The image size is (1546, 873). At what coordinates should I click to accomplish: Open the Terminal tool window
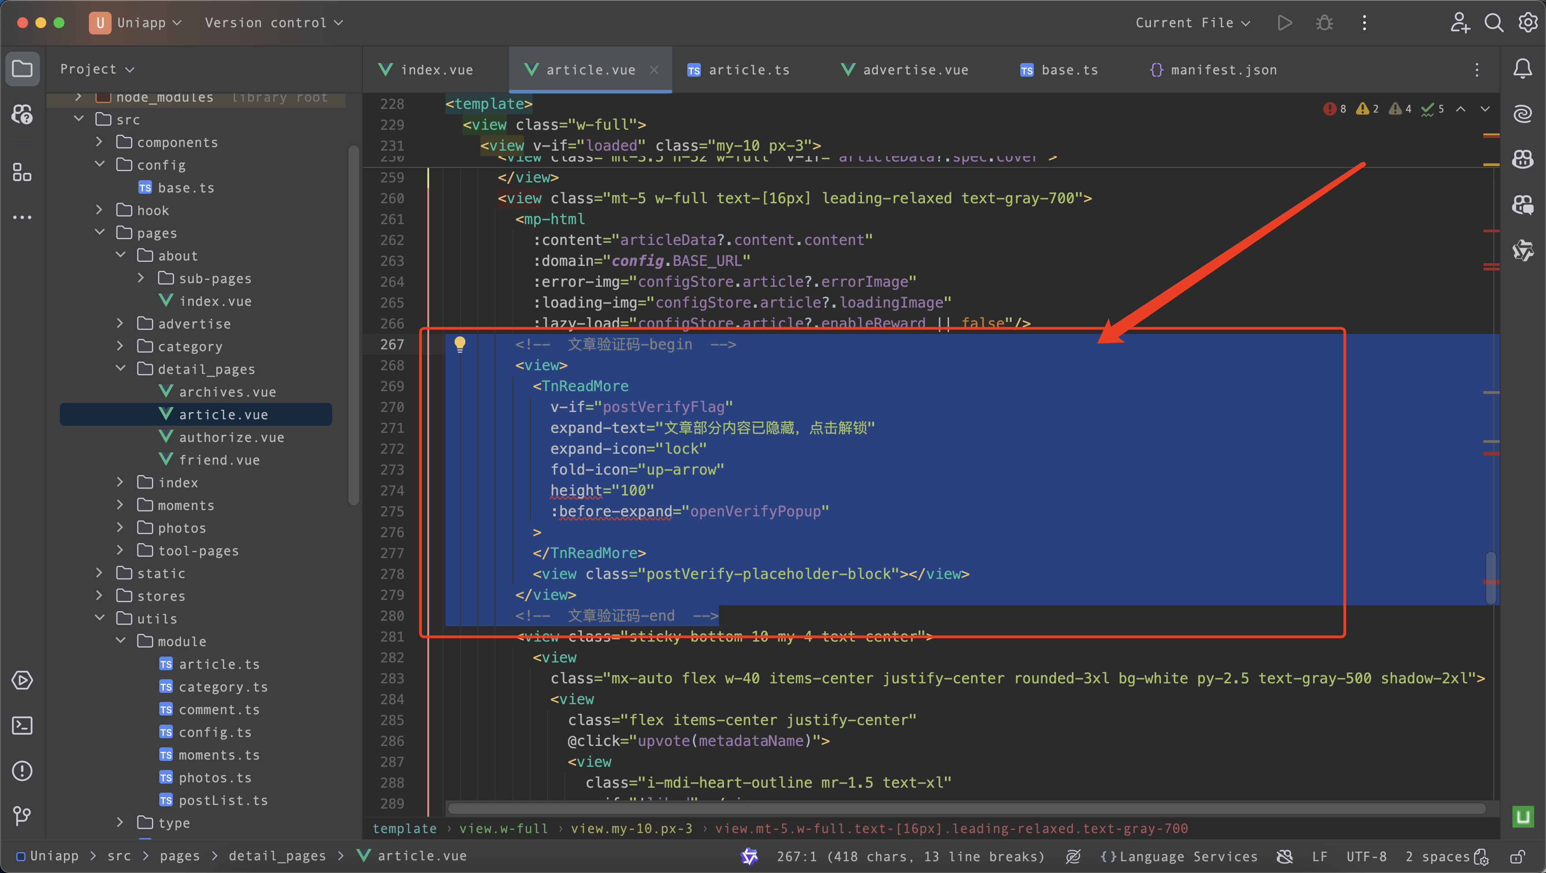pyautogui.click(x=22, y=725)
